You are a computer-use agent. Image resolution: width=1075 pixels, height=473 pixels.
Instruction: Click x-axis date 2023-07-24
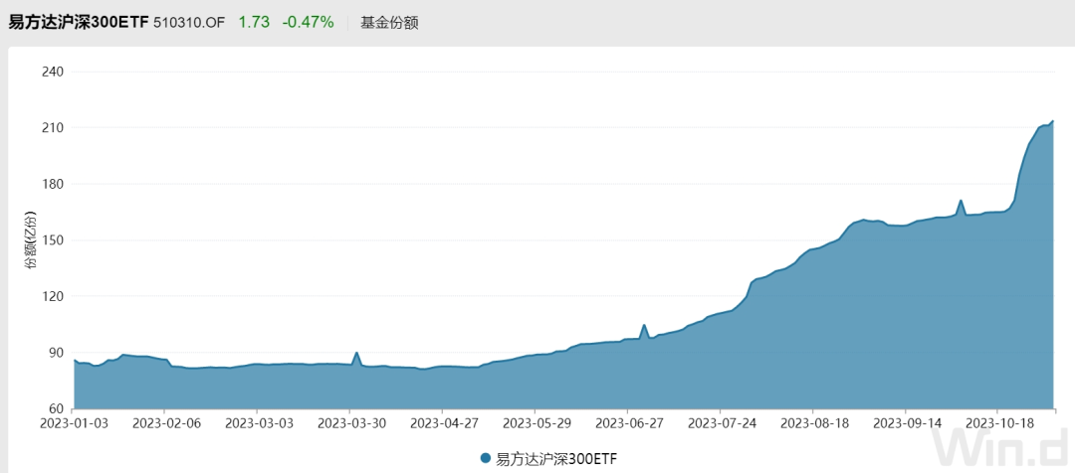click(x=720, y=423)
